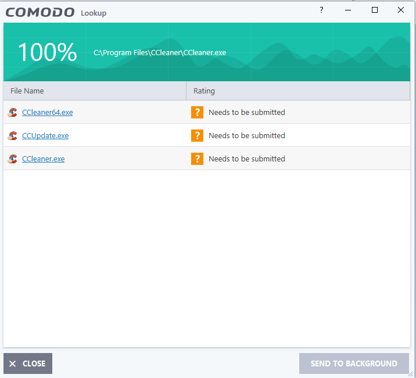Click the window resize grip
Viewport: 416px width, 378px height.
(x=410, y=374)
